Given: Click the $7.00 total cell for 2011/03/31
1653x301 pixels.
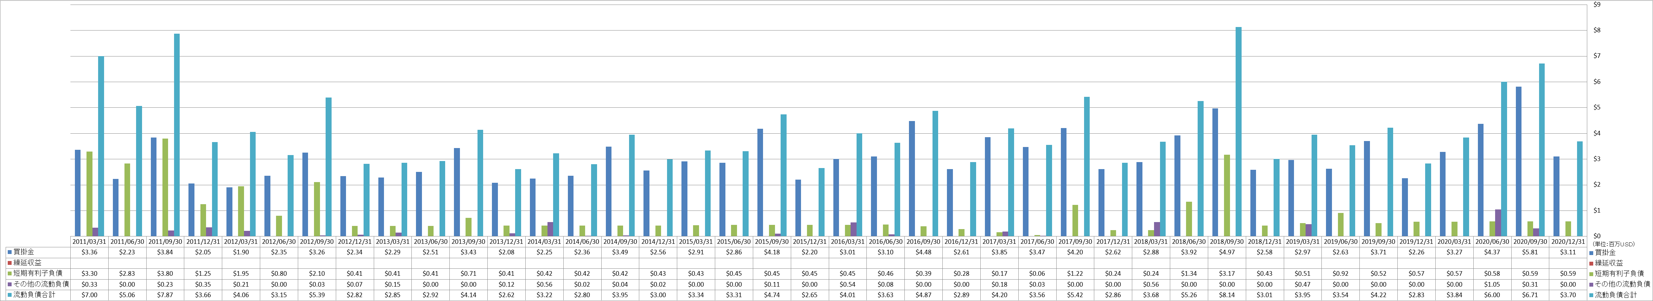Looking at the screenshot, I should click(x=89, y=295).
